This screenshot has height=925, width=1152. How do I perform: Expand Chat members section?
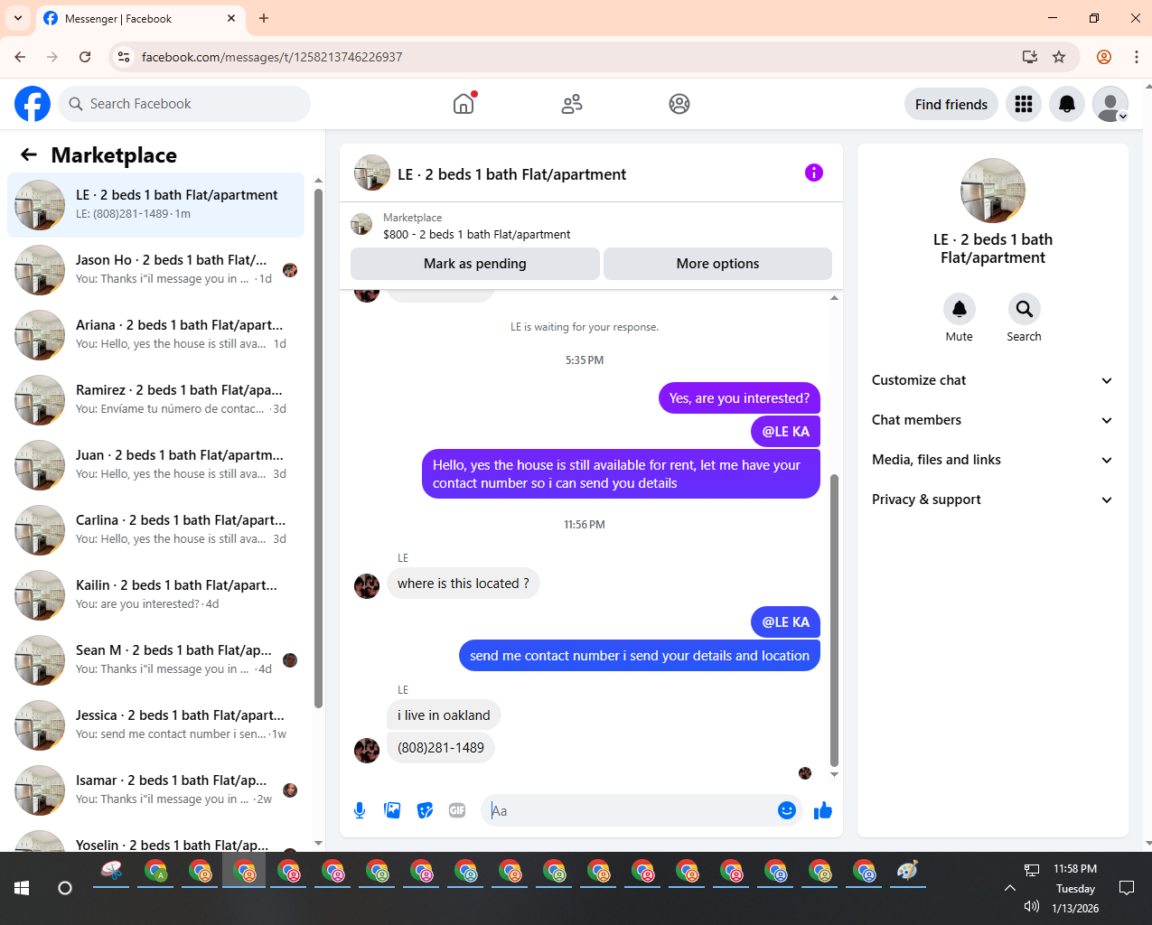click(x=992, y=420)
